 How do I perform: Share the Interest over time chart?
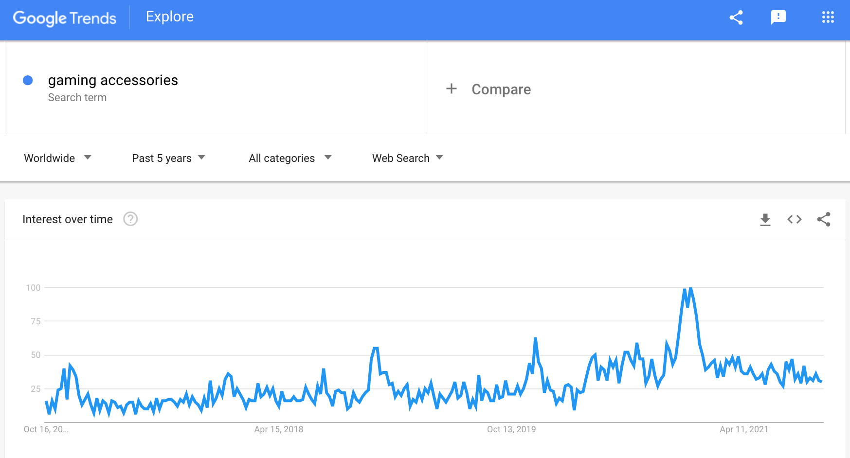824,220
